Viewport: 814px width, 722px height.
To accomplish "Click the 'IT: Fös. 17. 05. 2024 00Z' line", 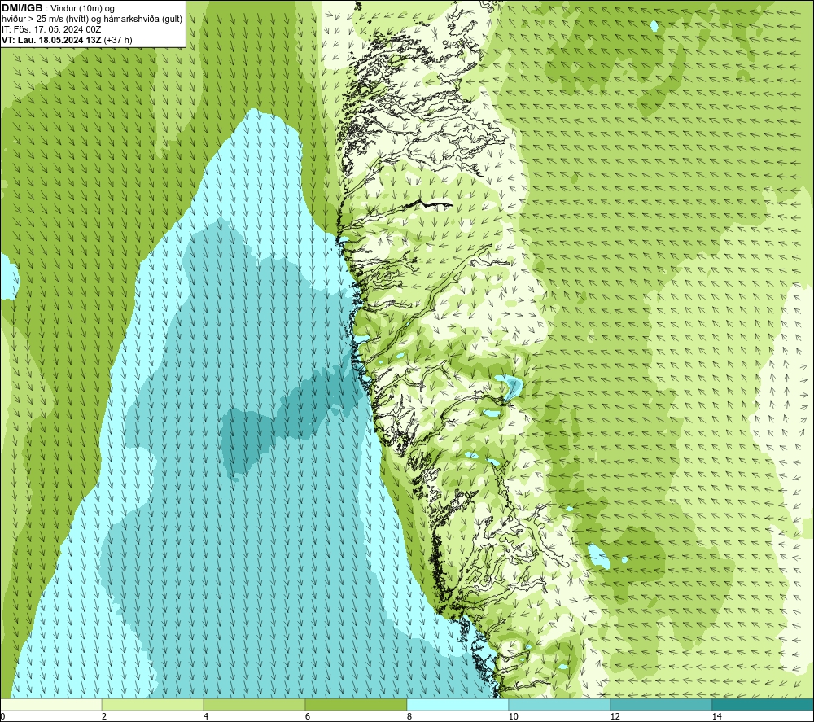I will pyautogui.click(x=51, y=29).
